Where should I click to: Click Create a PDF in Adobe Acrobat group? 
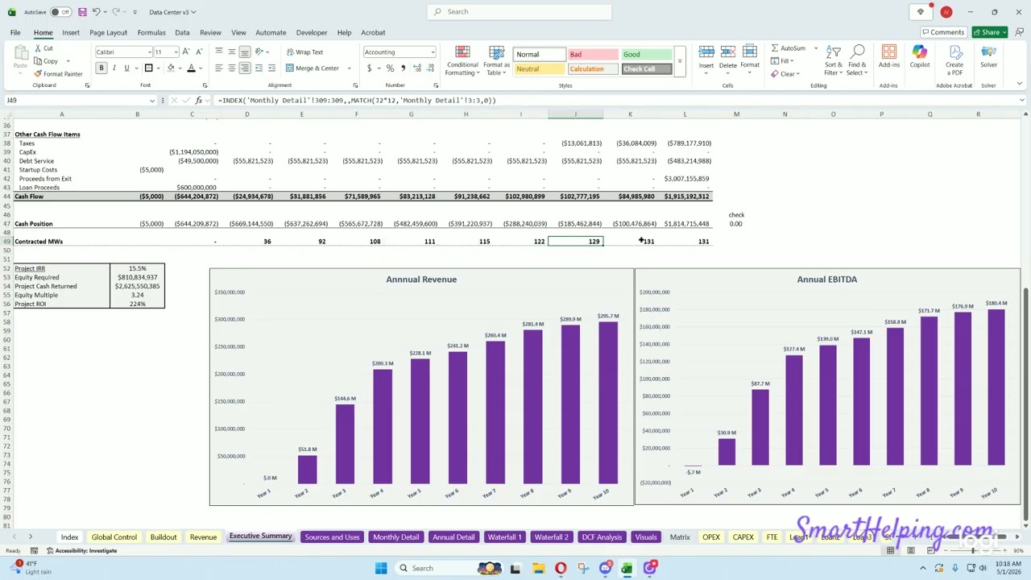(954, 60)
